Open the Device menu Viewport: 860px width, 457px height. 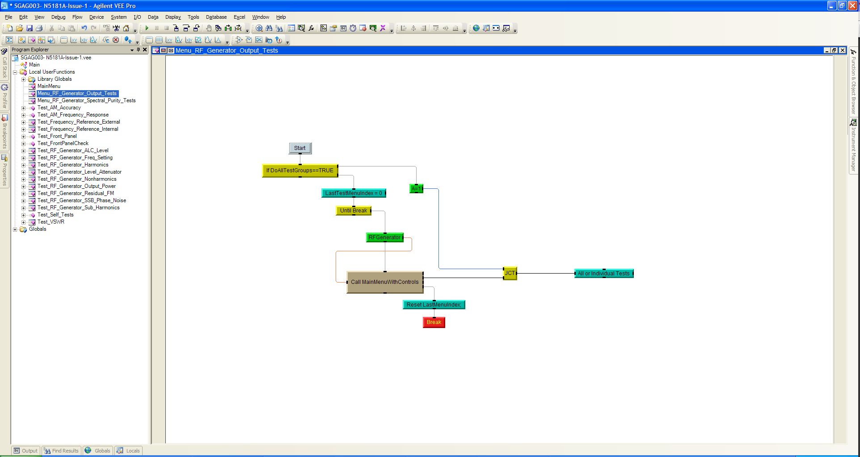(96, 17)
